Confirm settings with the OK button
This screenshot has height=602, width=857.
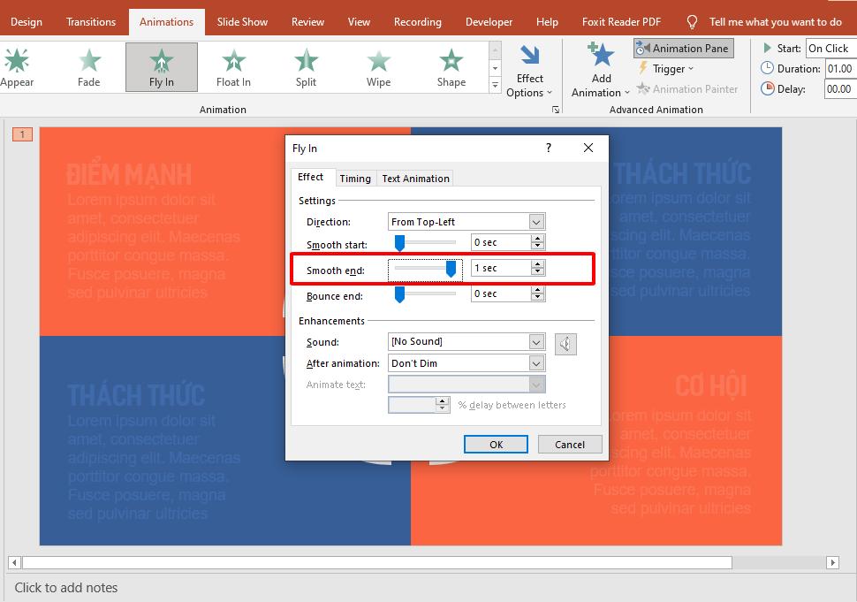496,444
